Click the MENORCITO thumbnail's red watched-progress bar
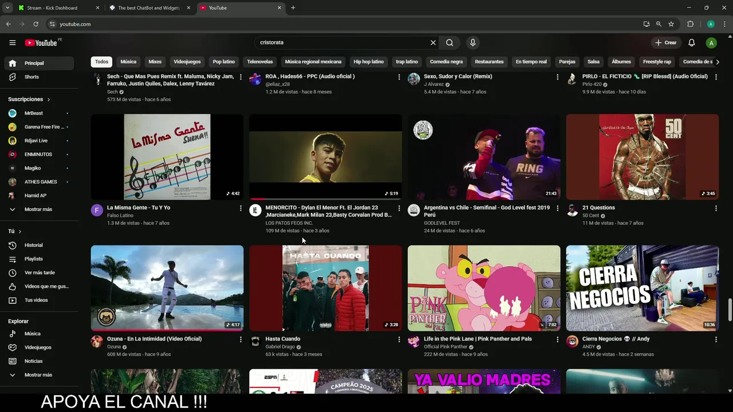The height and width of the screenshot is (412, 733). pos(258,199)
